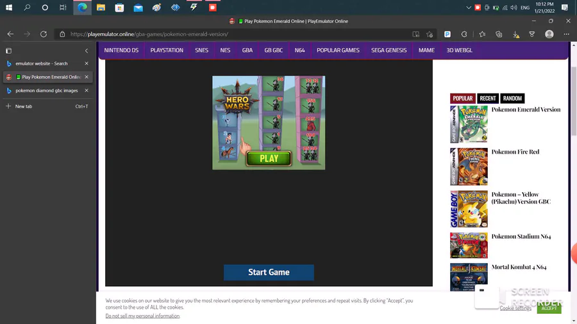The width and height of the screenshot is (577, 324).
Task: Open Microsoft Store taskbar icon
Action: tap(120, 7)
